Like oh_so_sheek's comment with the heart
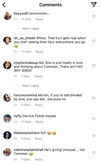The width and height of the screenshot is (101, 163). [x=94, y=41]
